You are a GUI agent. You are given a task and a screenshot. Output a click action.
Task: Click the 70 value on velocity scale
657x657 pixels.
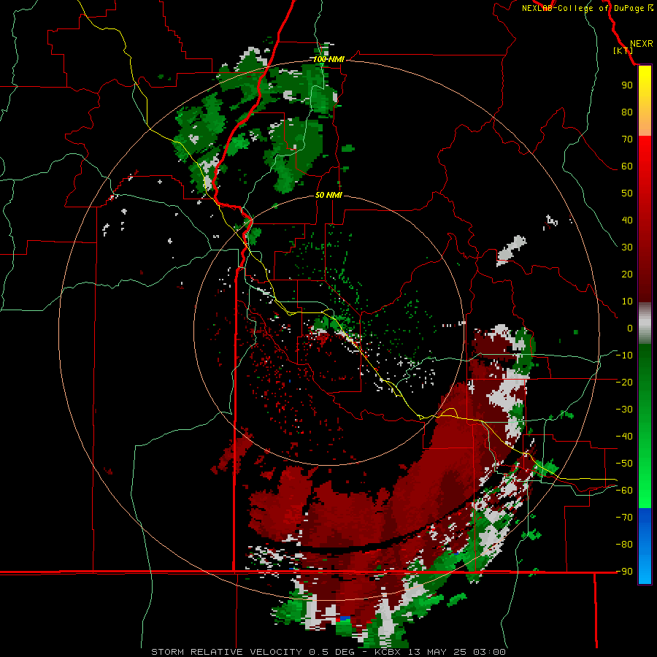[x=627, y=139]
